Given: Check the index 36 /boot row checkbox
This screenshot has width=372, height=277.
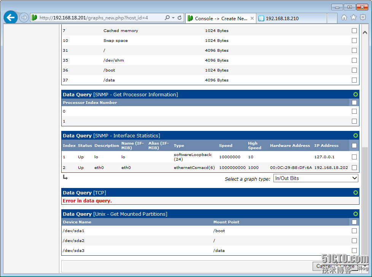Looking at the screenshot, I should click(354, 70).
